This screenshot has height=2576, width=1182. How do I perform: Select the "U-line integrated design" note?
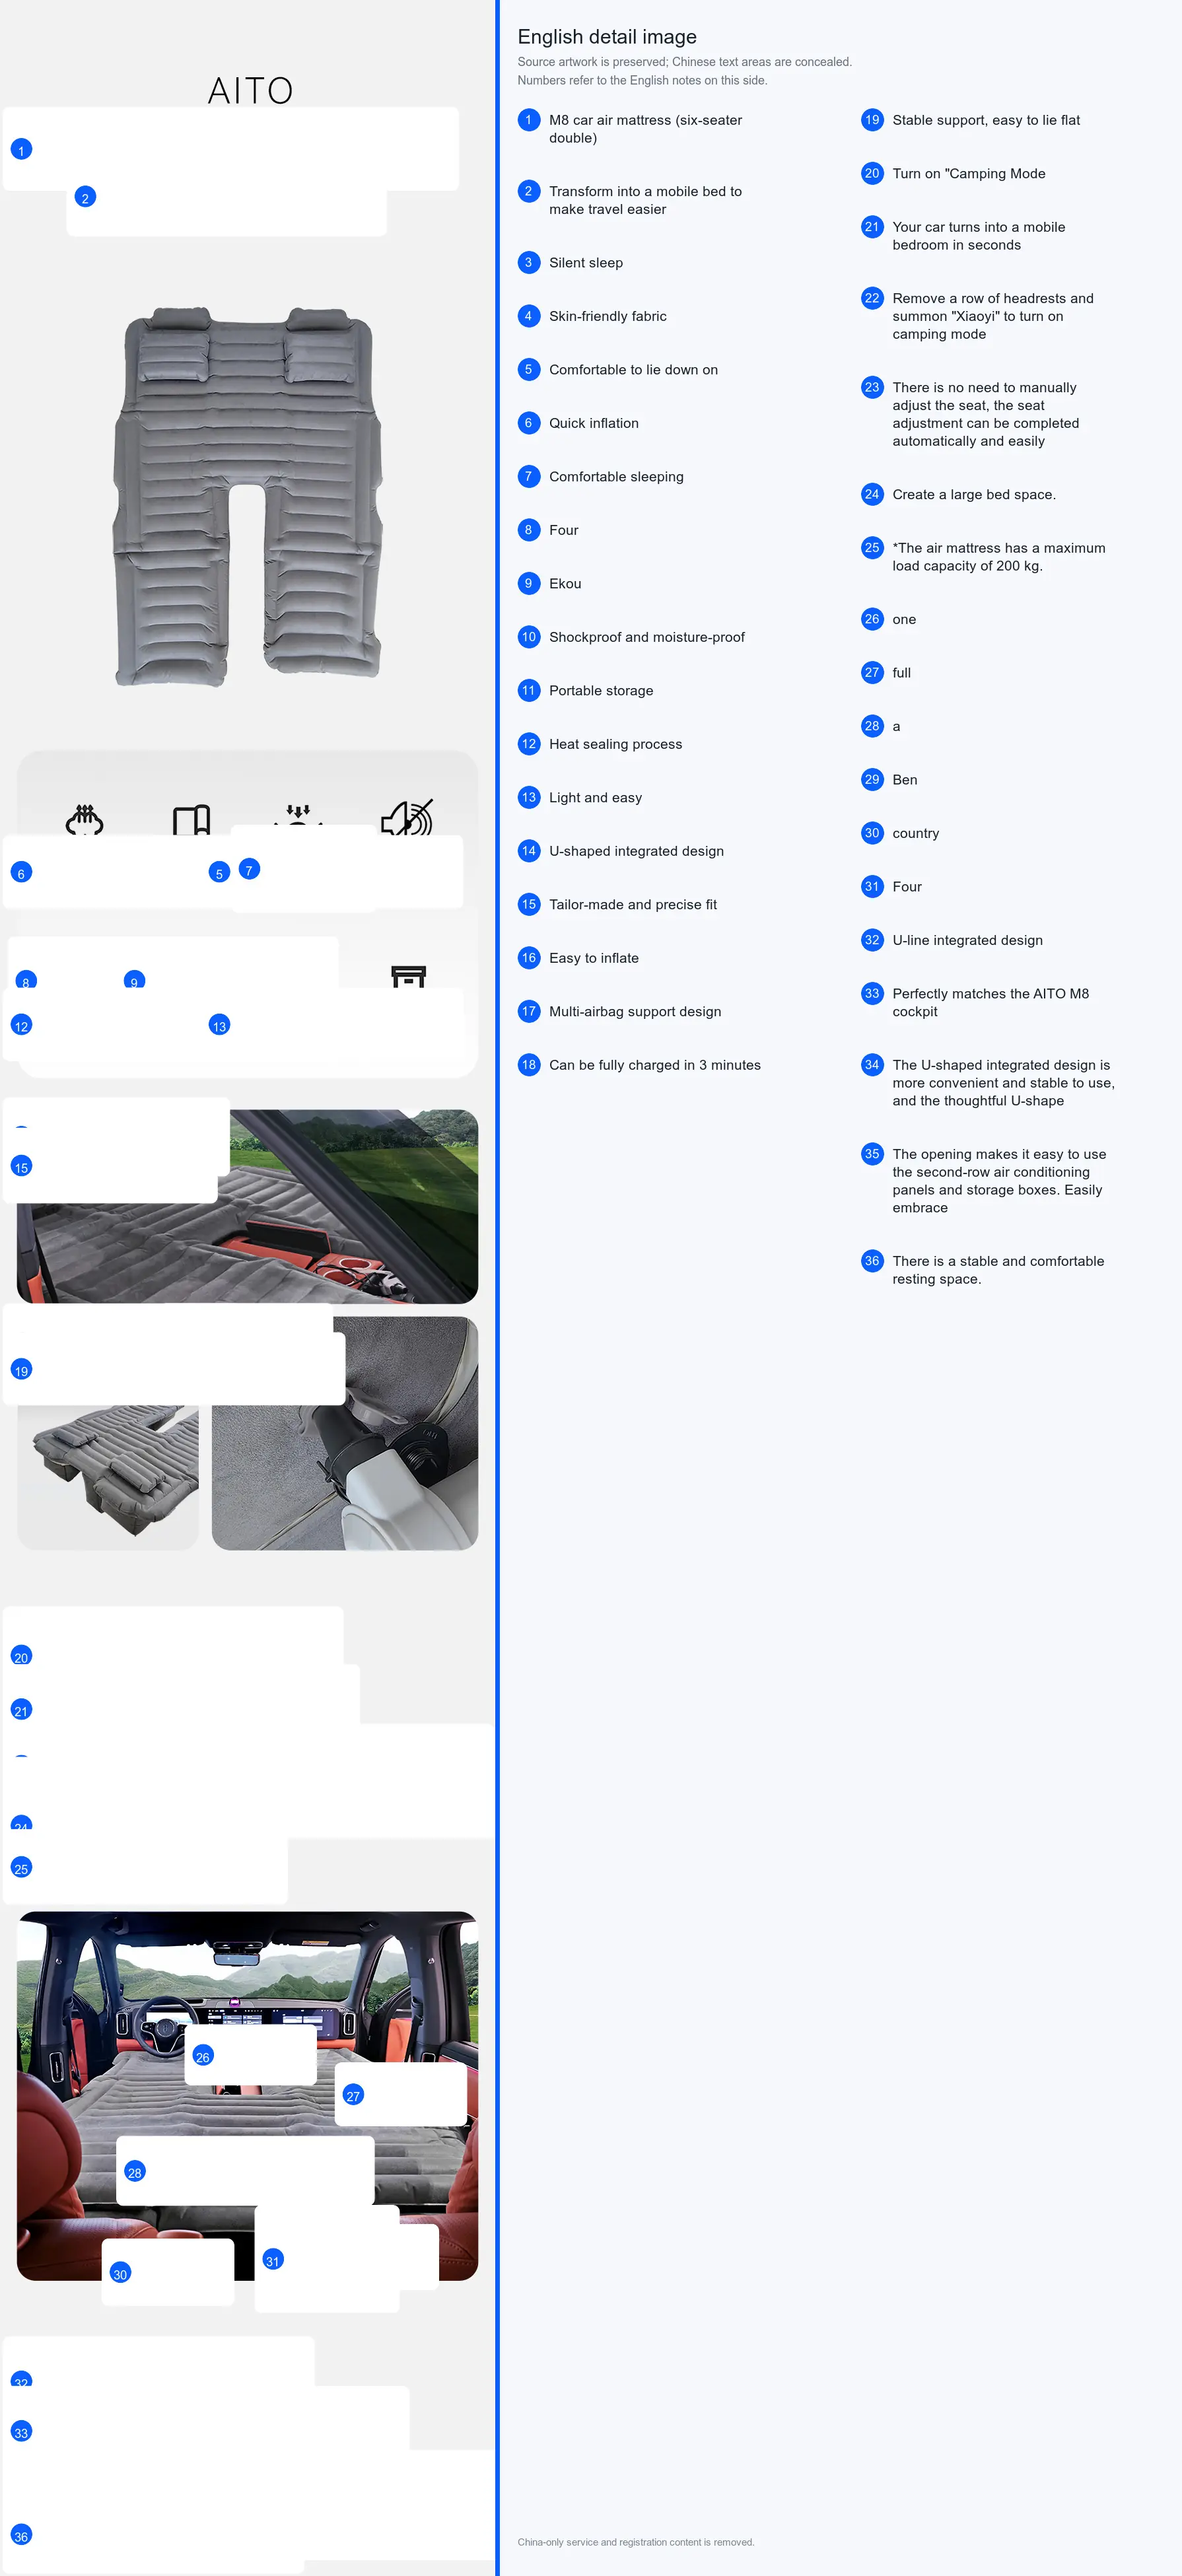pyautogui.click(x=967, y=940)
